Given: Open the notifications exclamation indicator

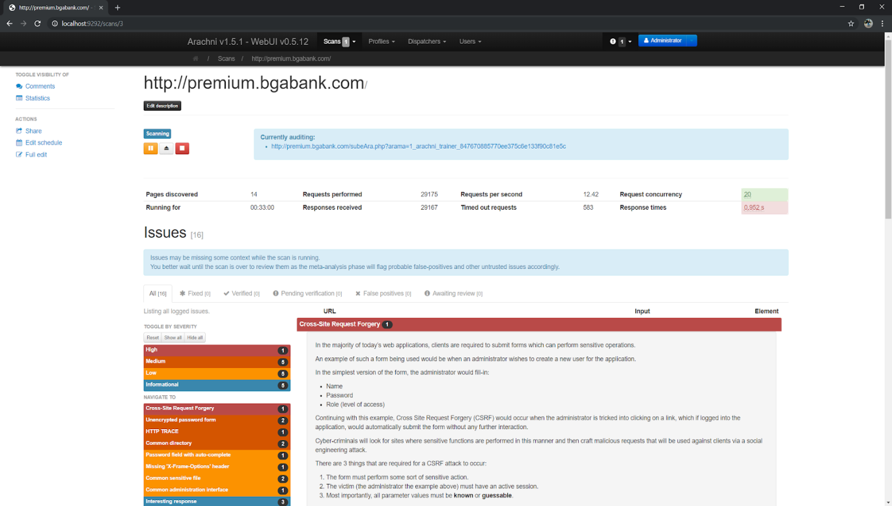Looking at the screenshot, I should pyautogui.click(x=621, y=41).
